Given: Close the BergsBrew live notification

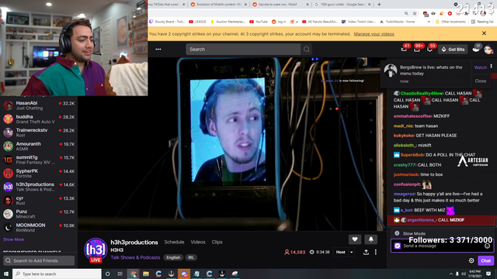Looking at the screenshot, I should [x=481, y=81].
